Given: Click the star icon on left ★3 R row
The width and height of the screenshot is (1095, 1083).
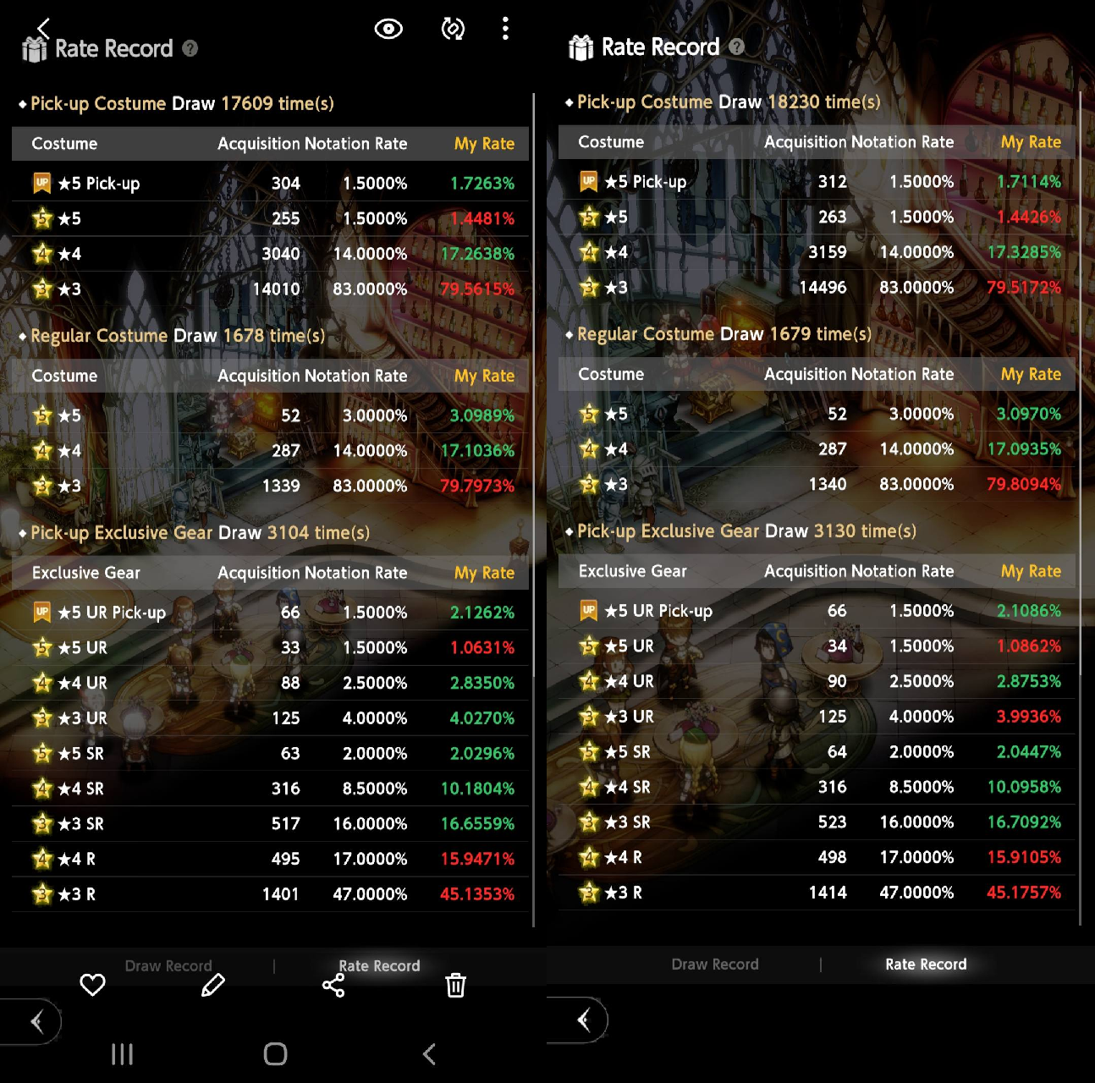Looking at the screenshot, I should [x=42, y=893].
